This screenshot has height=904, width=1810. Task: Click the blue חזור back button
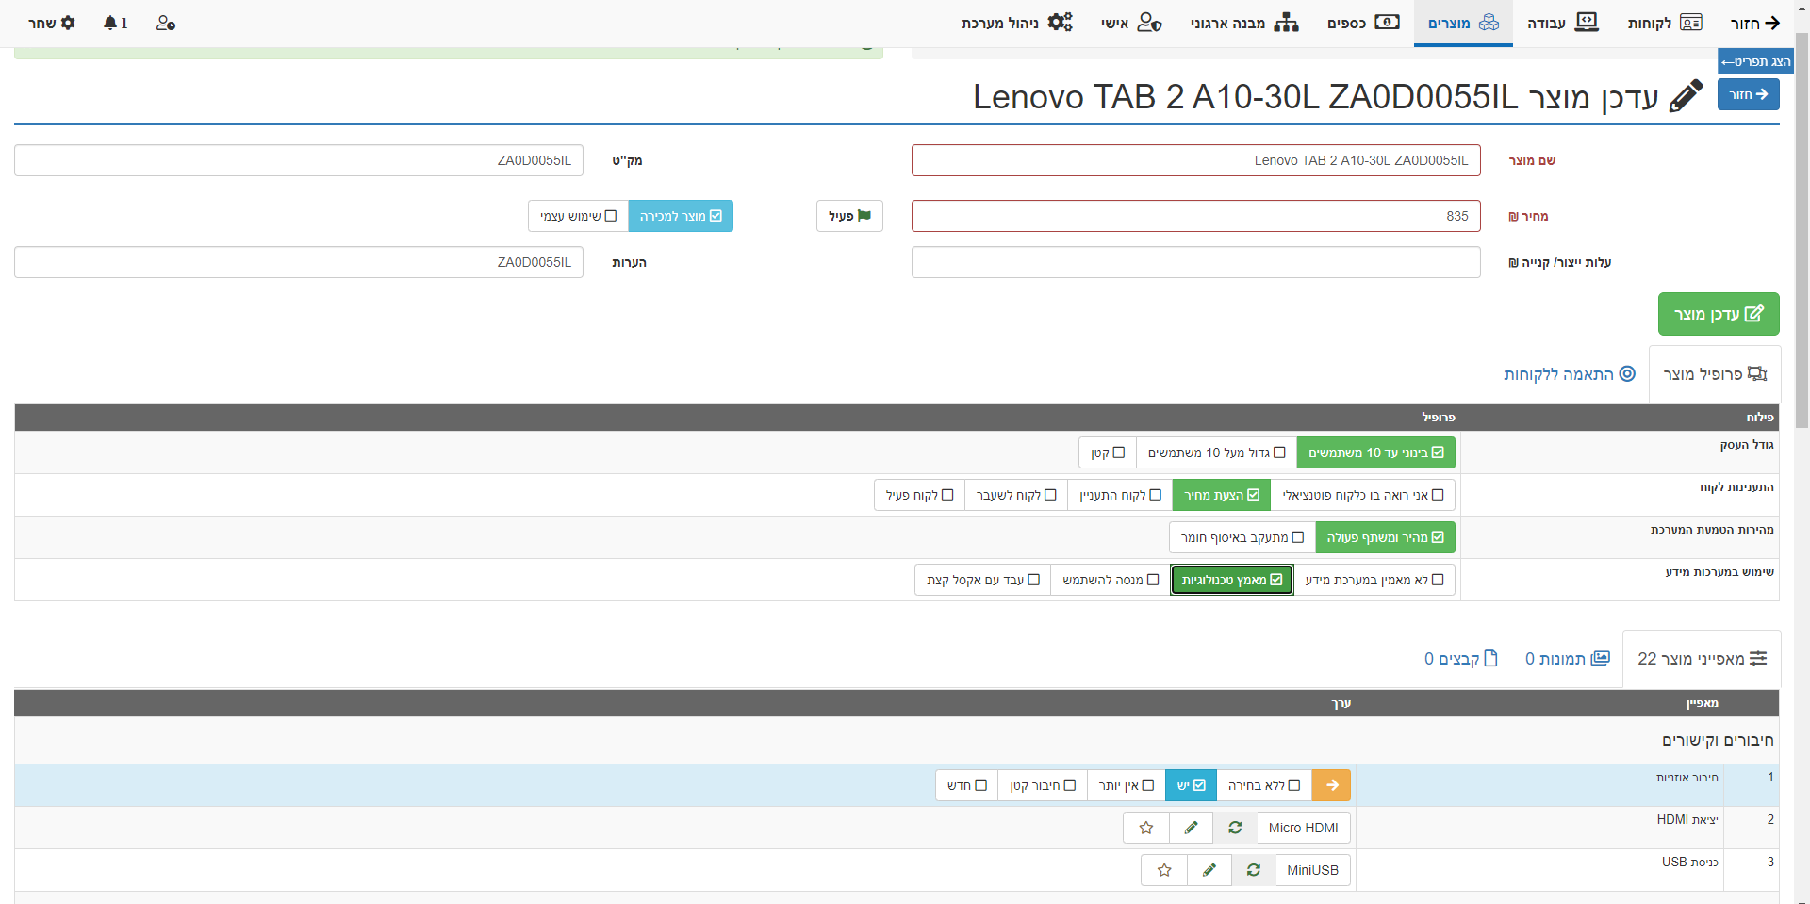pyautogui.click(x=1749, y=94)
